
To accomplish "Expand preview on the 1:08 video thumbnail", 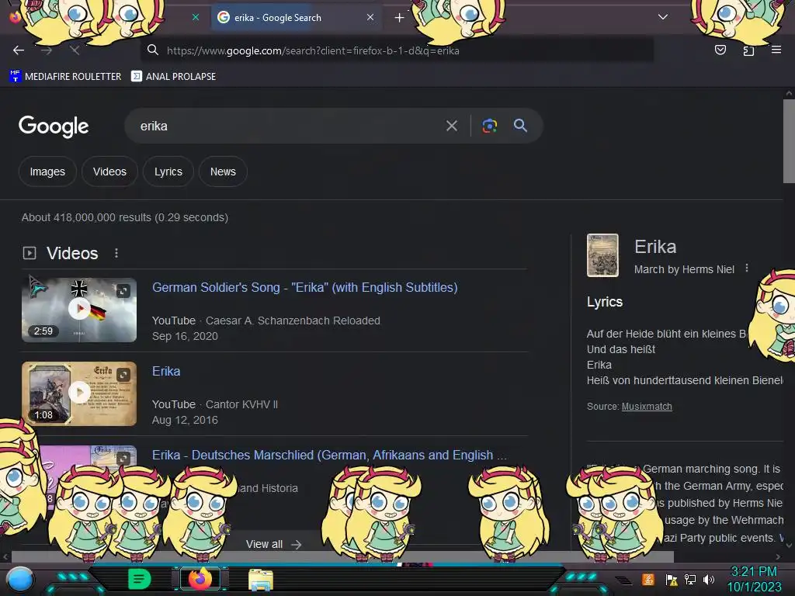I will (x=123, y=375).
